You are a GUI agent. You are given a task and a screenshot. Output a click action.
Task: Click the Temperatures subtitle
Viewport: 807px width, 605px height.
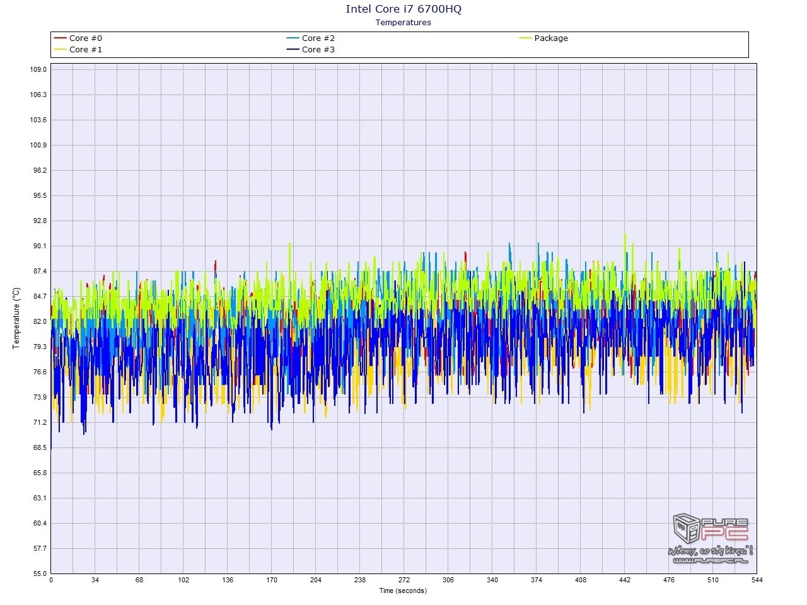coord(403,23)
